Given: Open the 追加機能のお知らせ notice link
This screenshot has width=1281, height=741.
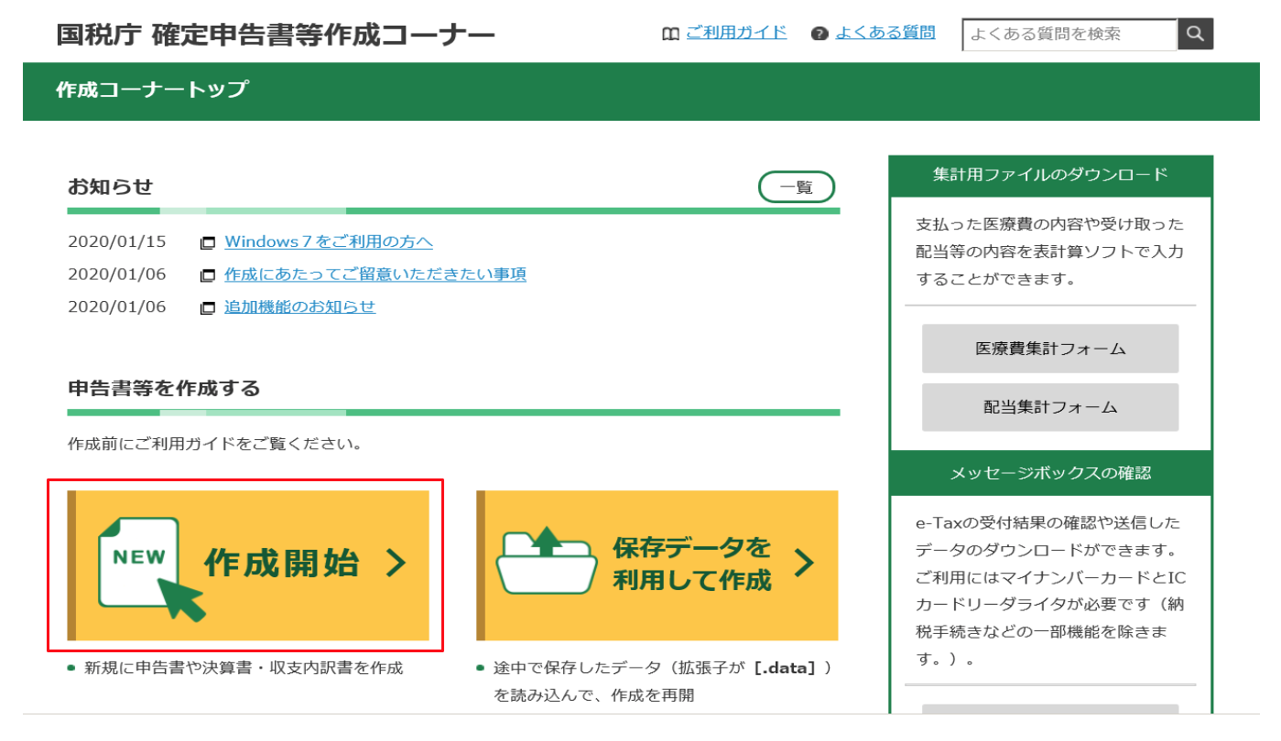Looking at the screenshot, I should coord(299,306).
